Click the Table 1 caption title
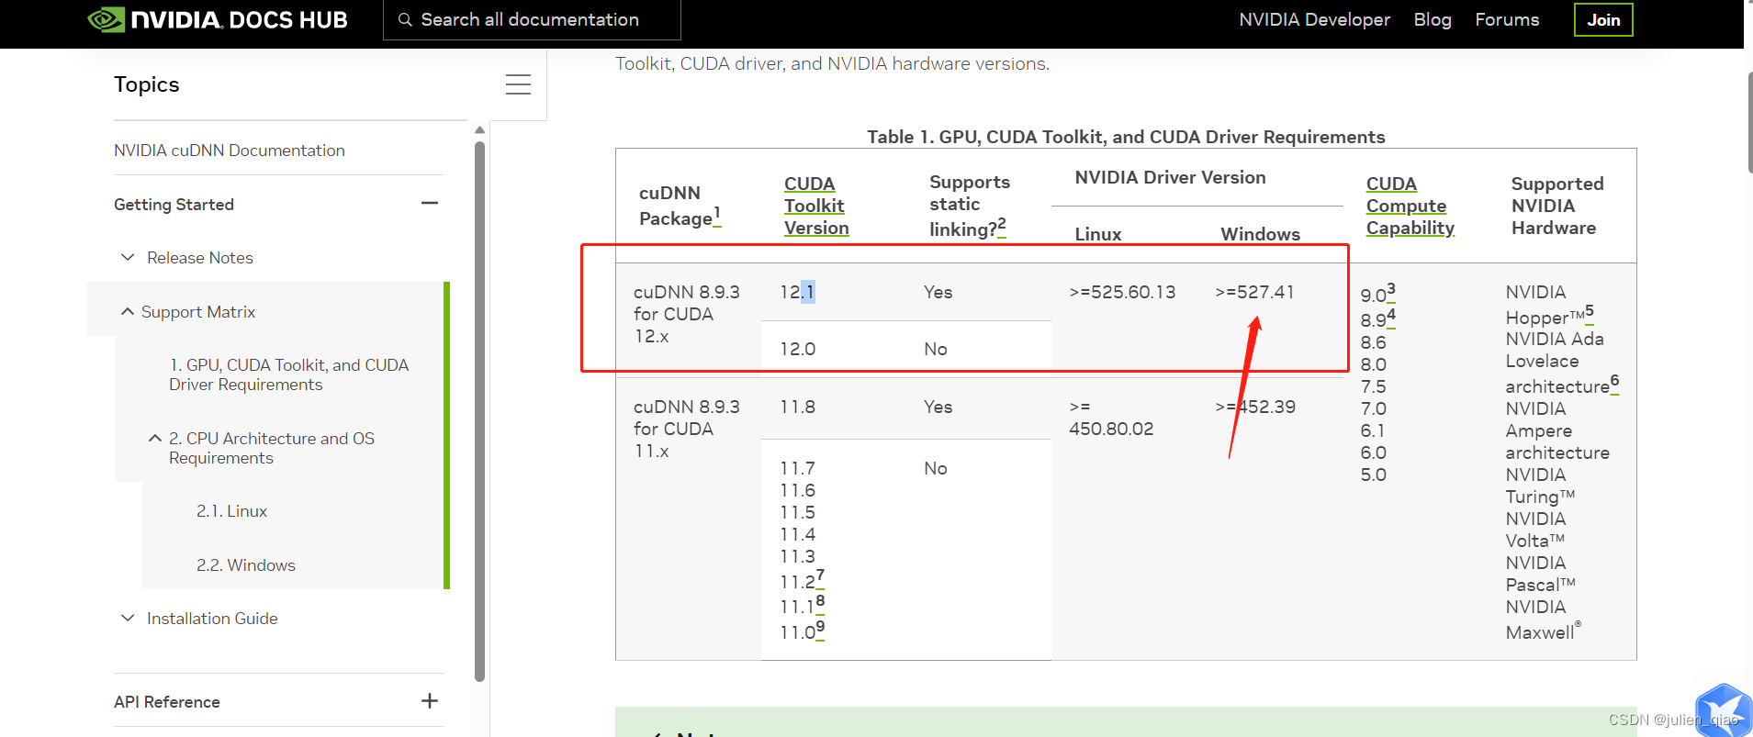This screenshot has width=1753, height=737. 1126,137
